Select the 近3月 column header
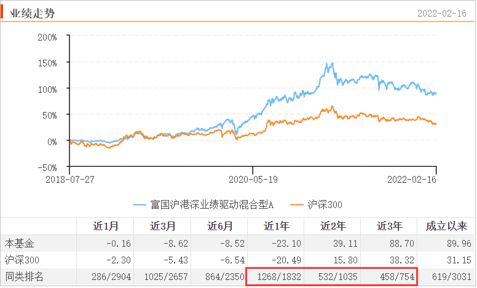This screenshot has height=288, width=477. pyautogui.click(x=162, y=226)
